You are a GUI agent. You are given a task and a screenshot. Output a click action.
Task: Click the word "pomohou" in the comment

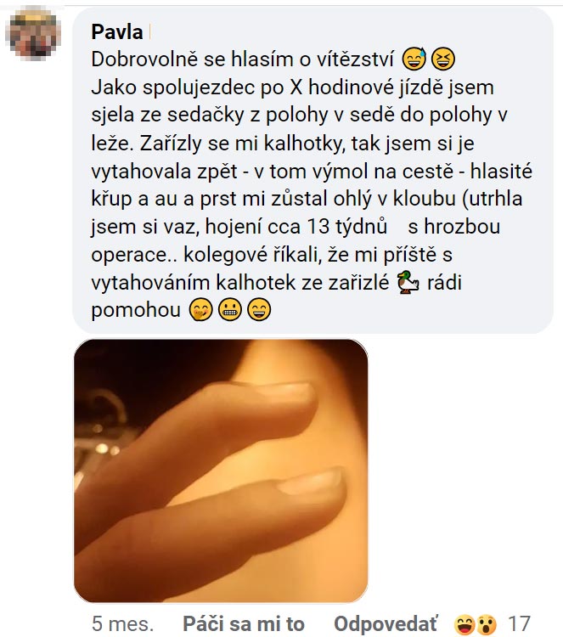click(x=136, y=310)
